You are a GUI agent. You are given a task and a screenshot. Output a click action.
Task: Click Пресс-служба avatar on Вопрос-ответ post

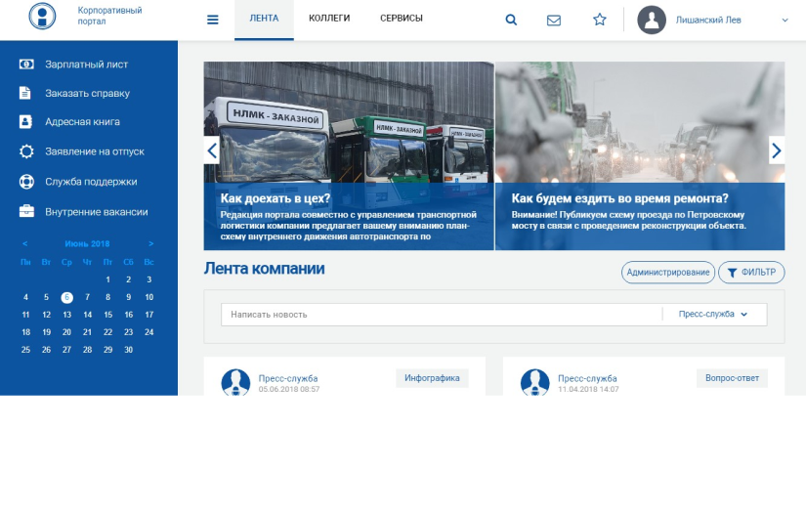pos(535,382)
